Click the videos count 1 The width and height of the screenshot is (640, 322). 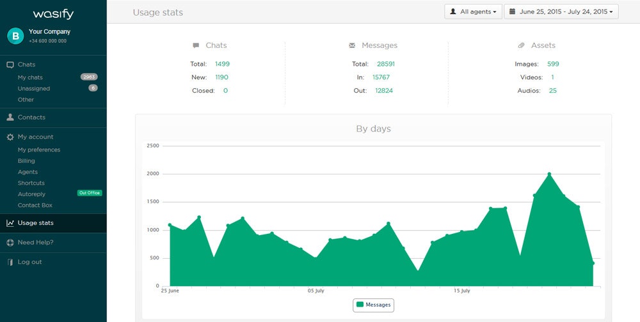tap(553, 77)
